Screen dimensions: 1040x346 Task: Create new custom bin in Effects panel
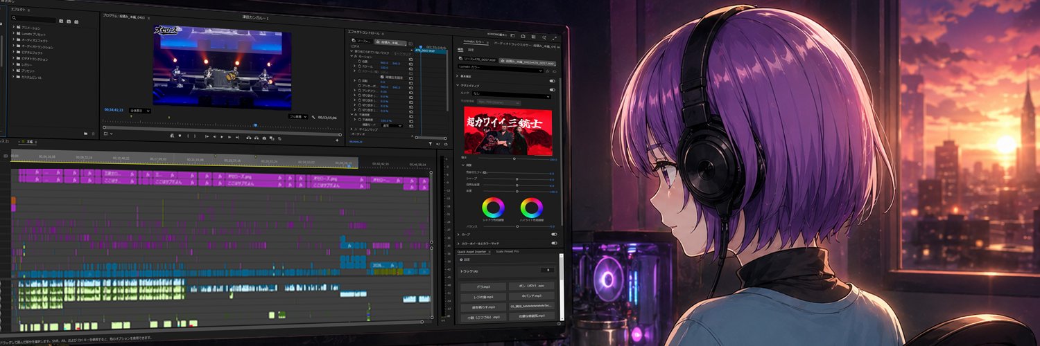(85, 133)
